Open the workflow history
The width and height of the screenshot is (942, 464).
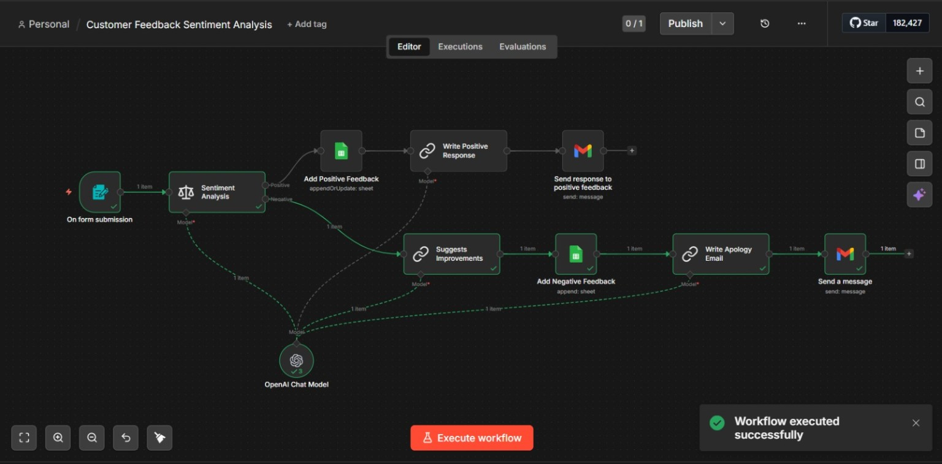pyautogui.click(x=765, y=24)
